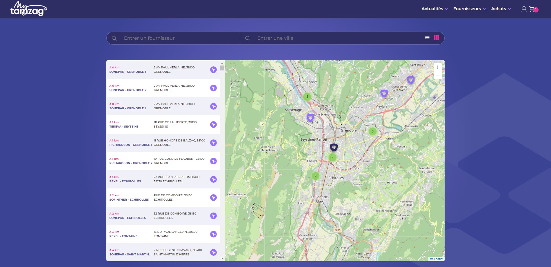
Task: Locate SONEPAR - GRENOBLE 1 on map
Action: [x=213, y=106]
